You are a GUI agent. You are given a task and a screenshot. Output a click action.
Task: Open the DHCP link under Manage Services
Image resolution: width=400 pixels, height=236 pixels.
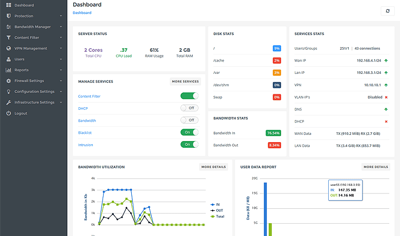(x=83, y=108)
